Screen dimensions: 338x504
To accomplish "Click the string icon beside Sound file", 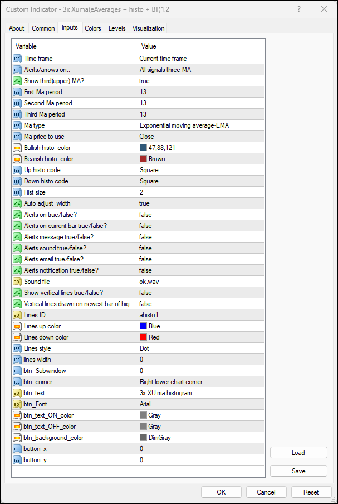I will pos(17,282).
